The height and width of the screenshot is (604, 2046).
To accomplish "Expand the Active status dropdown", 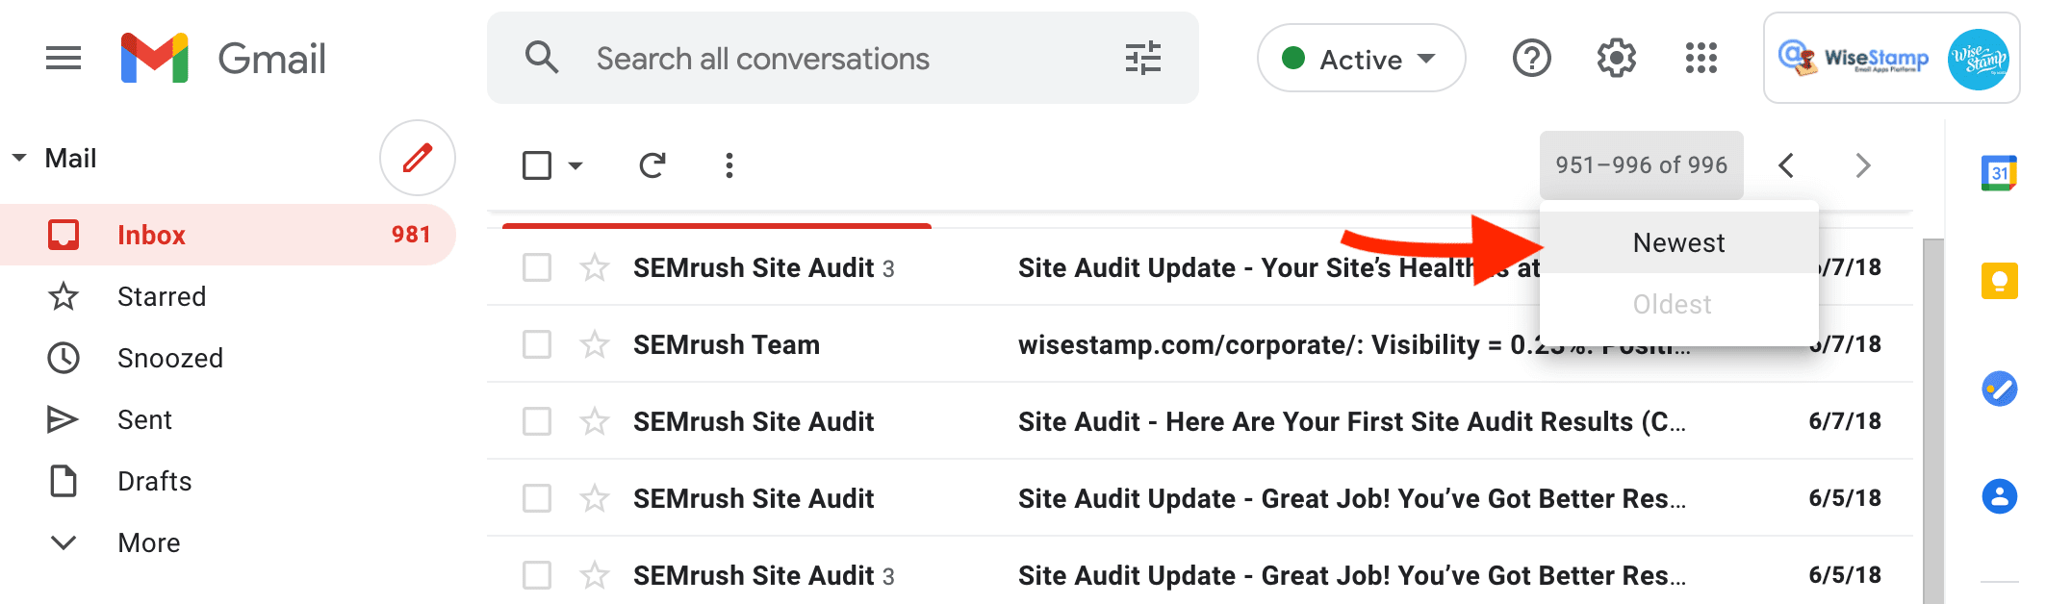I will tap(1361, 59).
